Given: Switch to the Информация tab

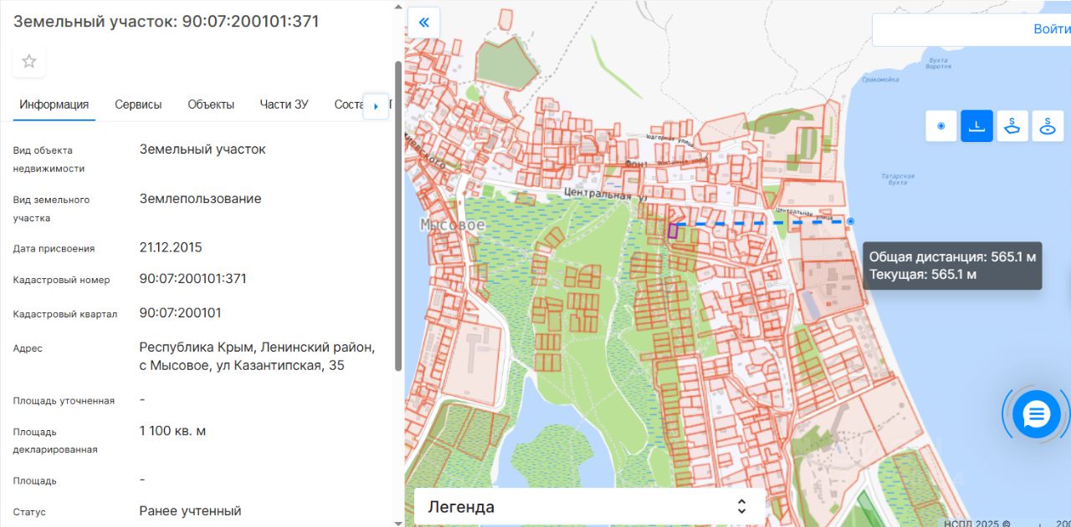Looking at the screenshot, I should (x=54, y=104).
